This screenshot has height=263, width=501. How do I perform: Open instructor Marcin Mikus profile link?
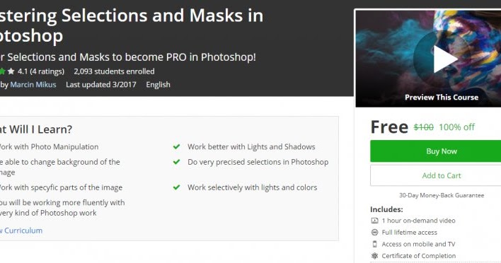pos(33,85)
